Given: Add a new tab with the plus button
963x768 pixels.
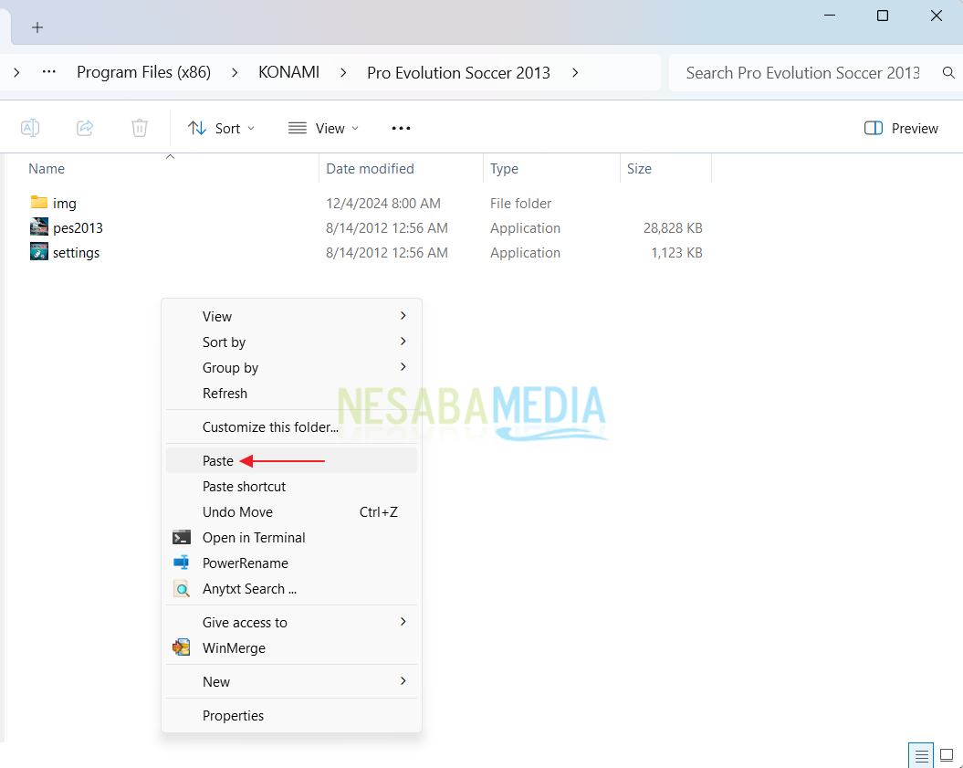Looking at the screenshot, I should 37,27.
